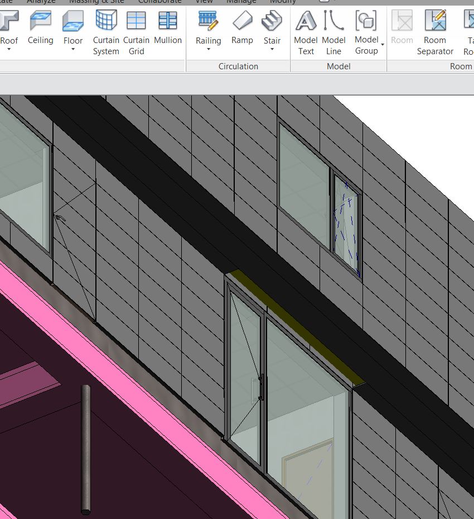Click the Circulation panel title
Image resolution: width=474 pixels, height=519 pixels.
(x=238, y=66)
